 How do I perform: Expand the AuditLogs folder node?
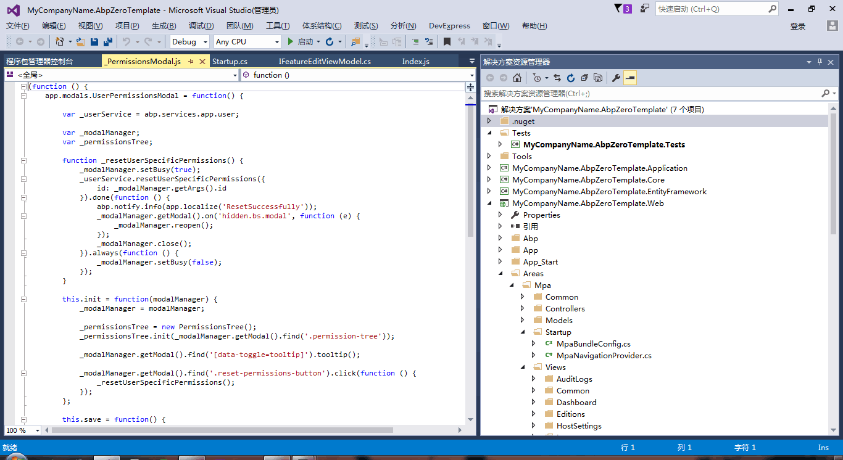[534, 379]
